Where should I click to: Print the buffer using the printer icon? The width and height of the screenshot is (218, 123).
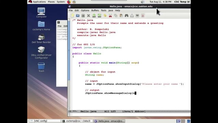132,16
